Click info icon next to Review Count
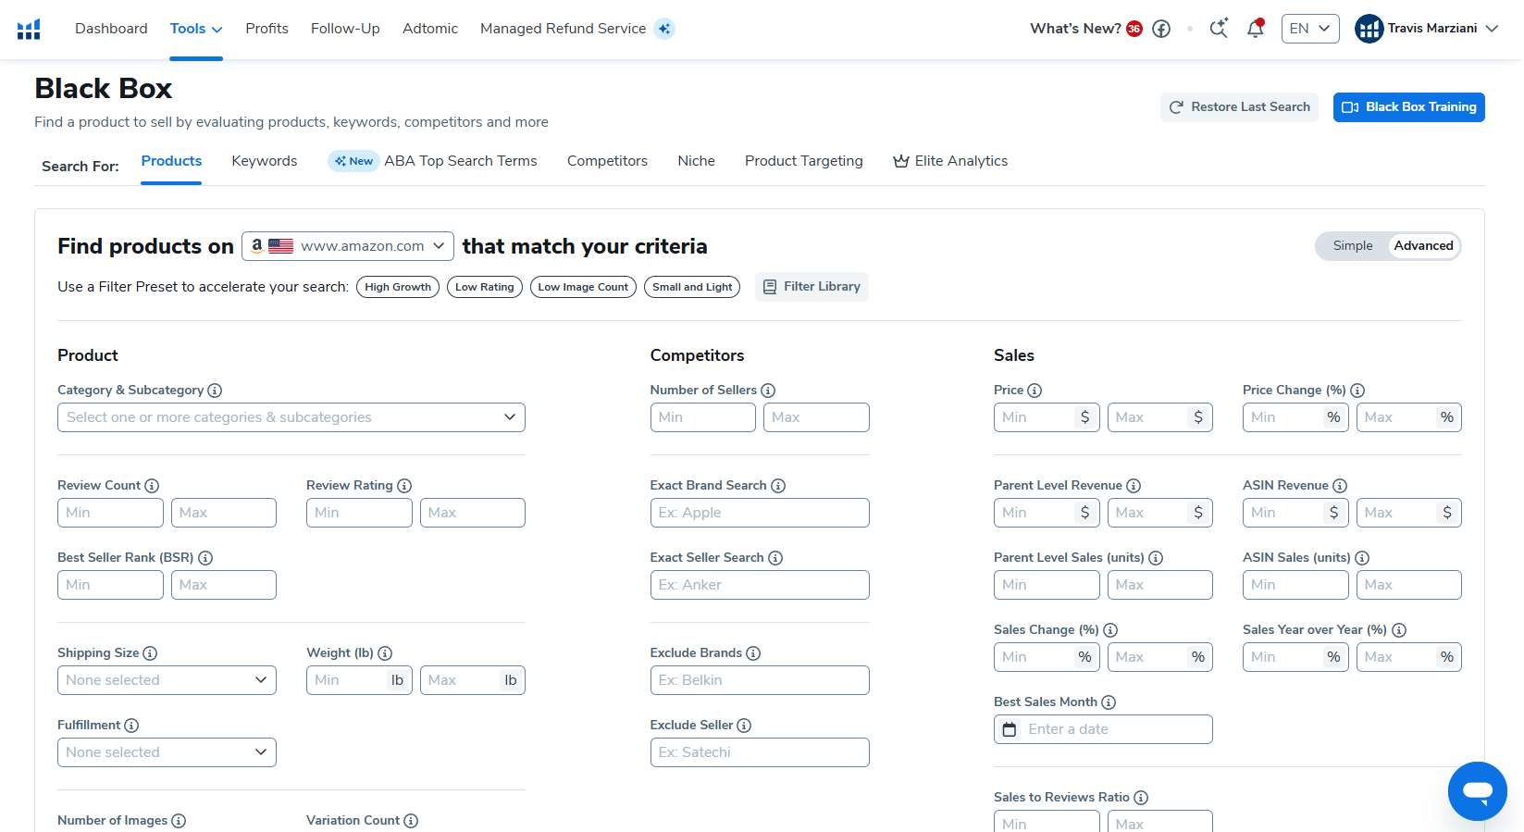Image resolution: width=1524 pixels, height=832 pixels. click(x=152, y=486)
